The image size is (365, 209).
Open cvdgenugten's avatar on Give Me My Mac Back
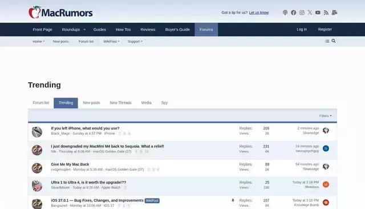pos(37,168)
